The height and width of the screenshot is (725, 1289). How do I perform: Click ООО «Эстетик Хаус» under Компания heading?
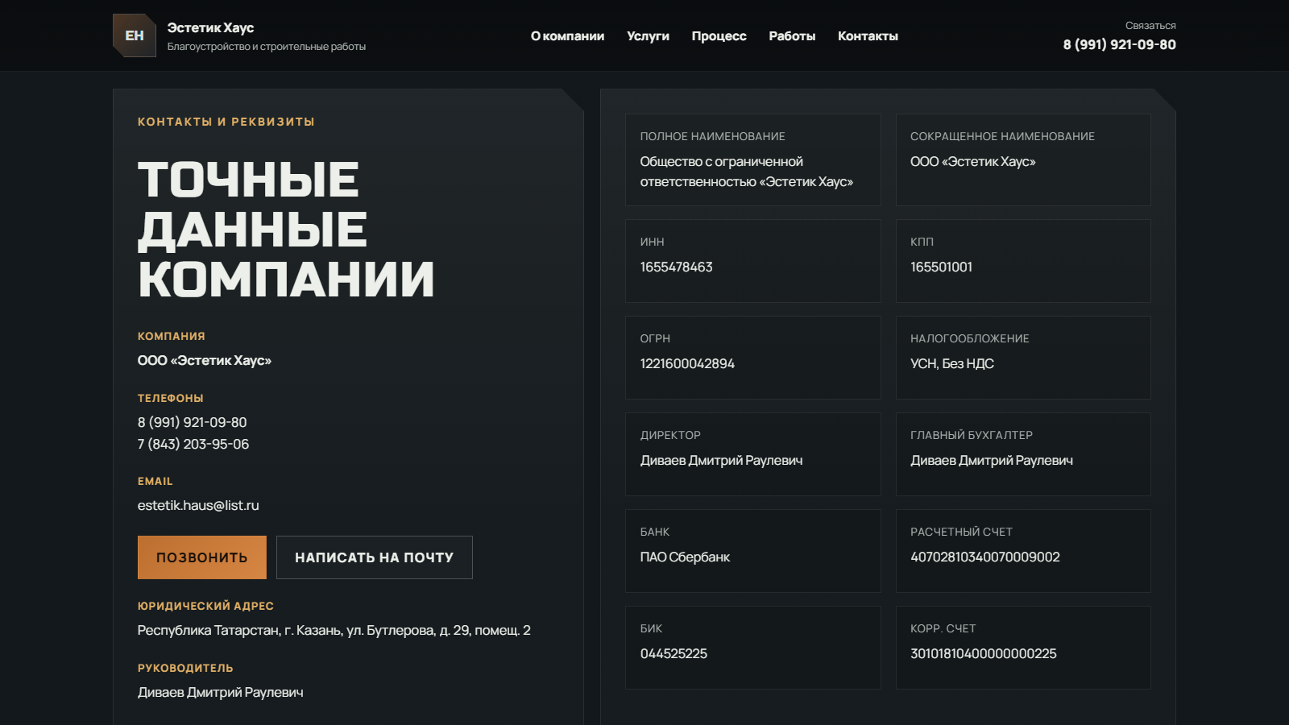point(205,360)
